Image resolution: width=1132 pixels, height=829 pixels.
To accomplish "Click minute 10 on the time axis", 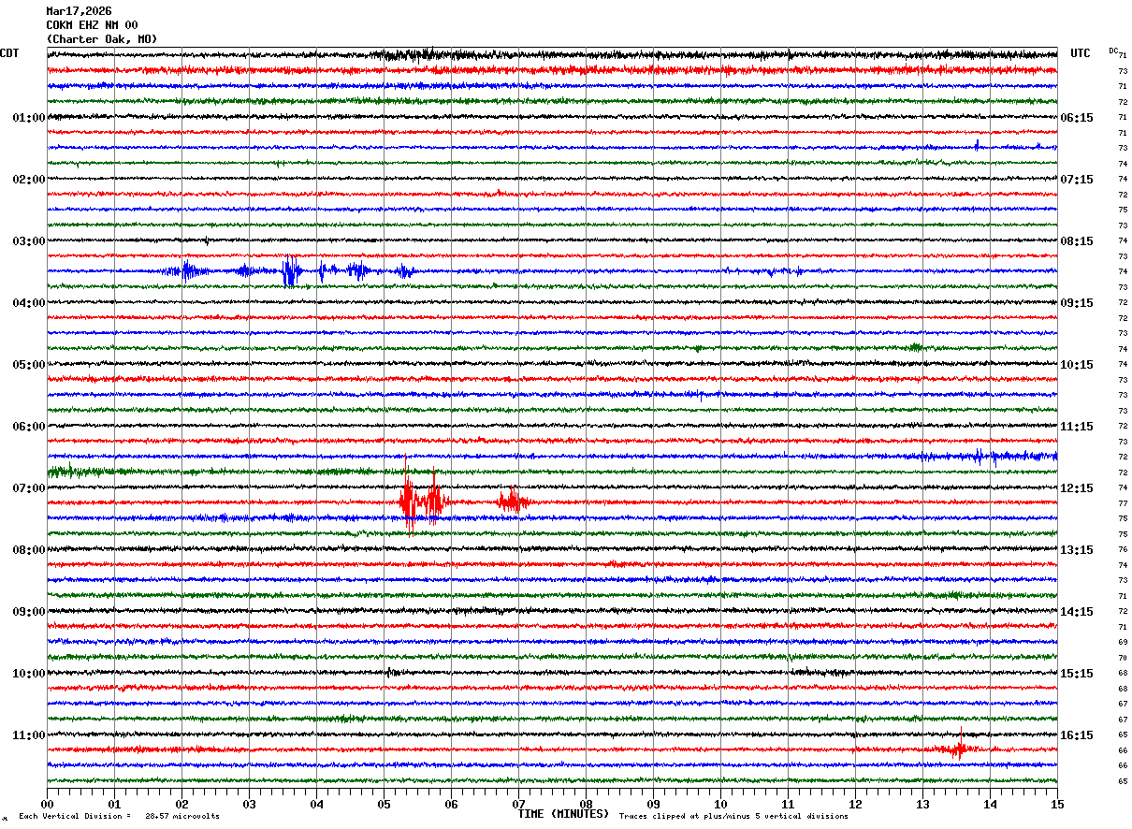I will tap(720, 804).
